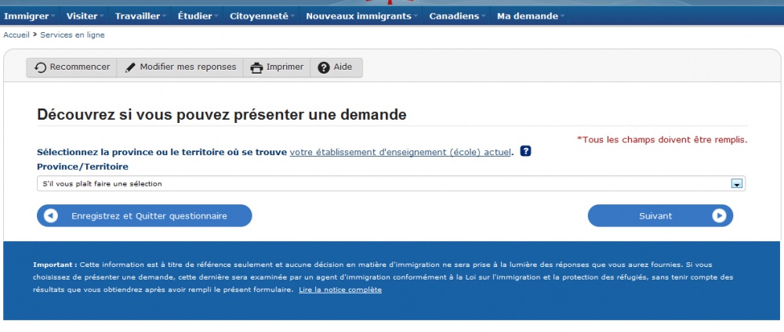This screenshot has width=784, height=332.
Task: Click the Services en ligne breadcrumb
Action: pos(71,35)
